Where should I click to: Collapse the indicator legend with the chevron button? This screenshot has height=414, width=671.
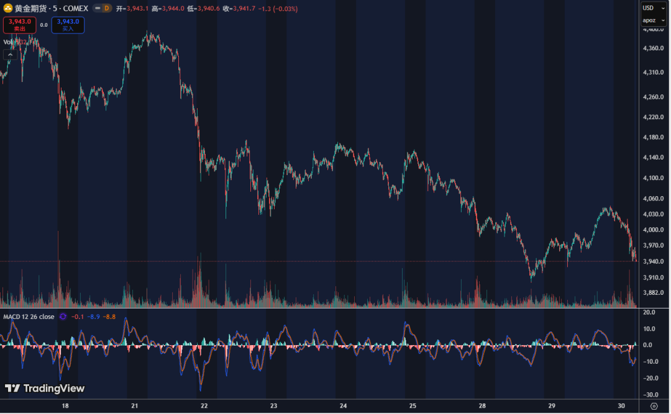point(11,55)
